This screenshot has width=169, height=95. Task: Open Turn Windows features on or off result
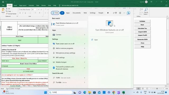pyautogui.click(x=69, y=24)
